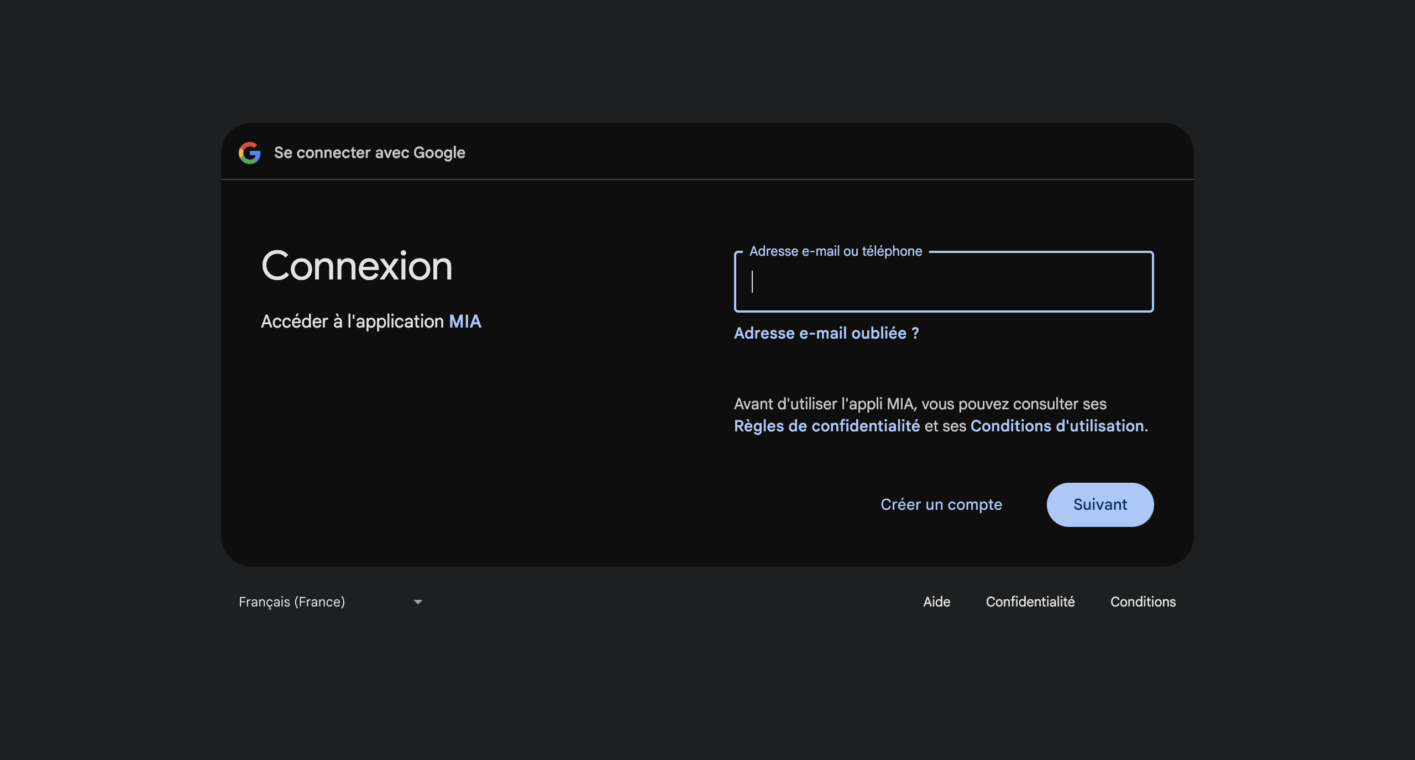1415x760 pixels.
Task: Click the 'Créer un compte' button
Action: click(941, 504)
